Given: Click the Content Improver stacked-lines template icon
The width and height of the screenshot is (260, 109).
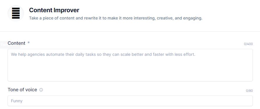Looking at the screenshot, I should coord(16,13).
